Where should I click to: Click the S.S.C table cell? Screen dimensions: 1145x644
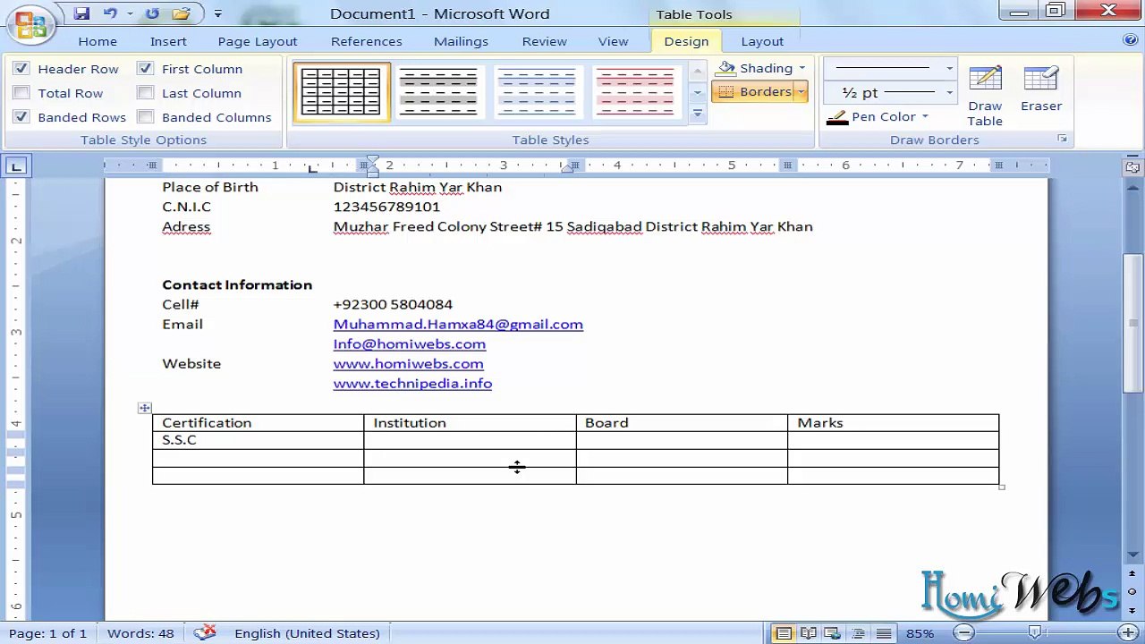[258, 440]
